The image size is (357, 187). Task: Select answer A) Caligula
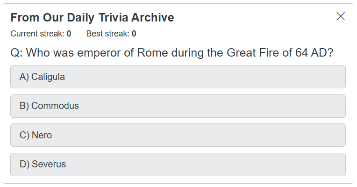tap(178, 77)
